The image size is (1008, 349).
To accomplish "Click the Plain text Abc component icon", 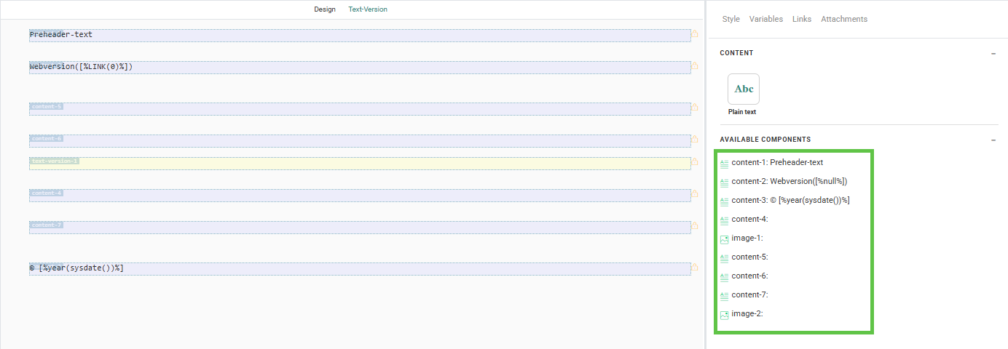I will coord(743,89).
